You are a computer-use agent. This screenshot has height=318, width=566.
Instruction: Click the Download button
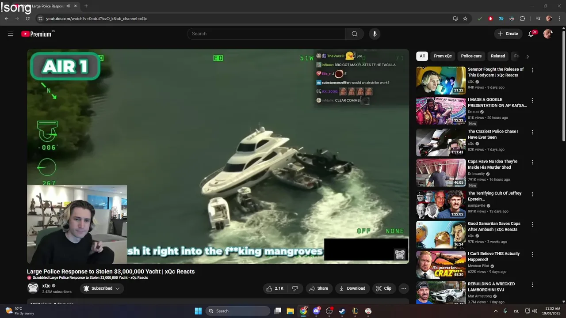point(352,288)
